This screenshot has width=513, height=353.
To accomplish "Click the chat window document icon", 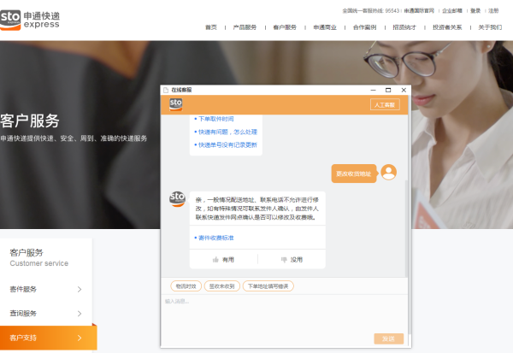I will click(x=166, y=90).
